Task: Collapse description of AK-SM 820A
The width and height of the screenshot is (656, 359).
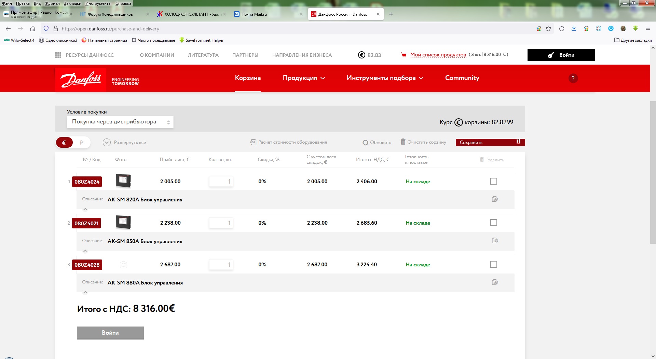Action: tap(85, 209)
